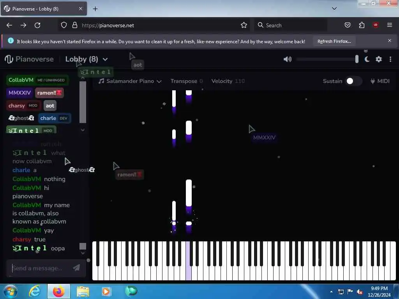The width and height of the screenshot is (399, 299).
Task: Click charle username in chat
Action: (x=21, y=170)
